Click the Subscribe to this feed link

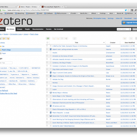pyautogui.click(x=8, y=93)
